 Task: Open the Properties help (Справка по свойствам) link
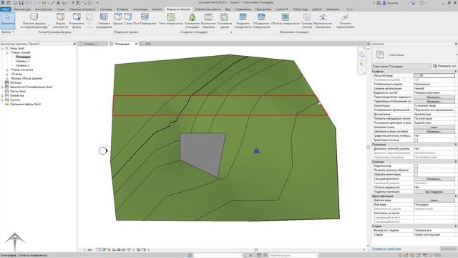tap(386, 249)
